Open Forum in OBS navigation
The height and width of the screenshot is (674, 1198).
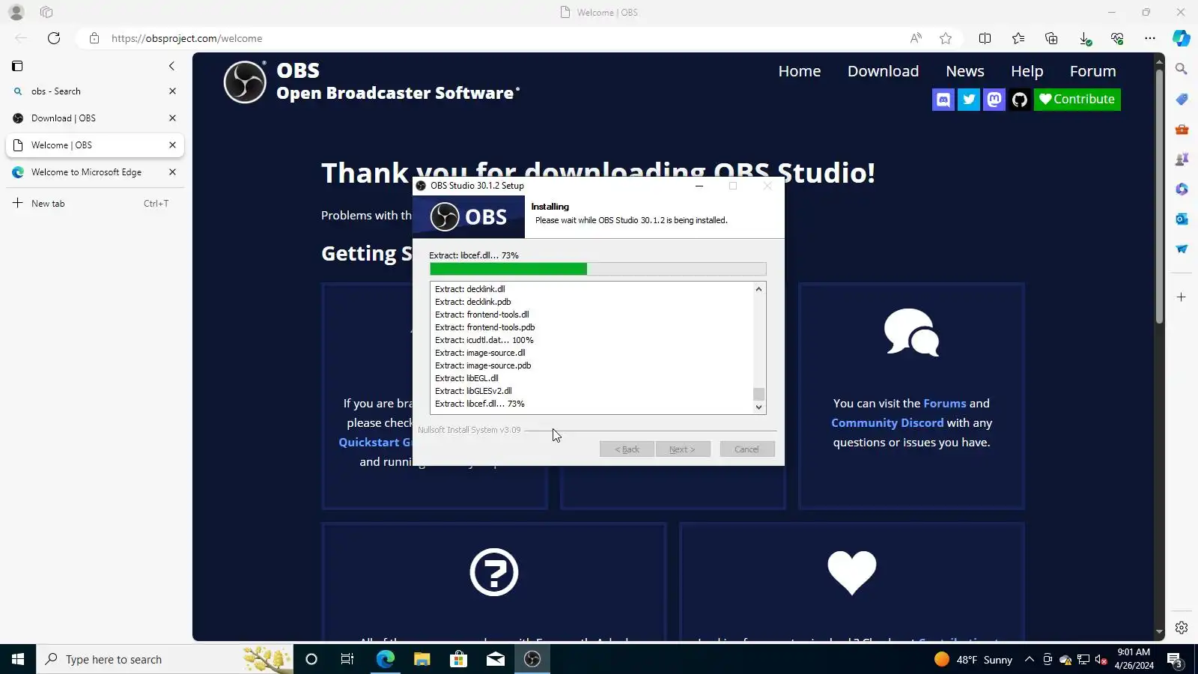tap(1092, 71)
